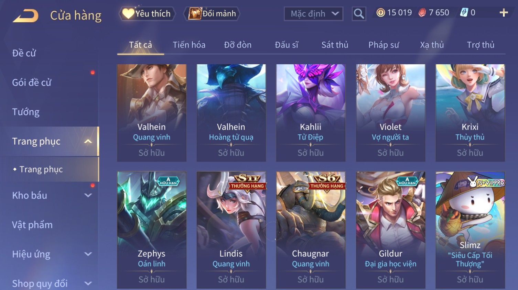518x290 pixels.
Task: Open the Mặc định sort dropdown
Action: click(x=313, y=14)
